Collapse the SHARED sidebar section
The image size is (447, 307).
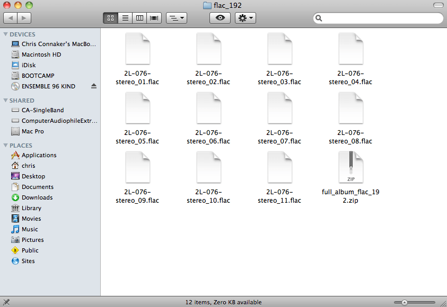pos(5,101)
